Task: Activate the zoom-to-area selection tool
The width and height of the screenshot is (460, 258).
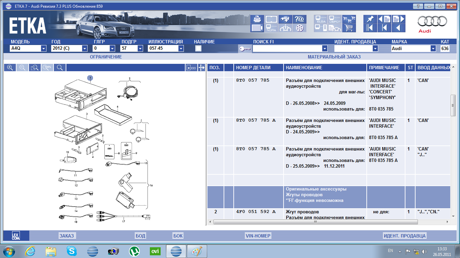Action: tap(35, 68)
